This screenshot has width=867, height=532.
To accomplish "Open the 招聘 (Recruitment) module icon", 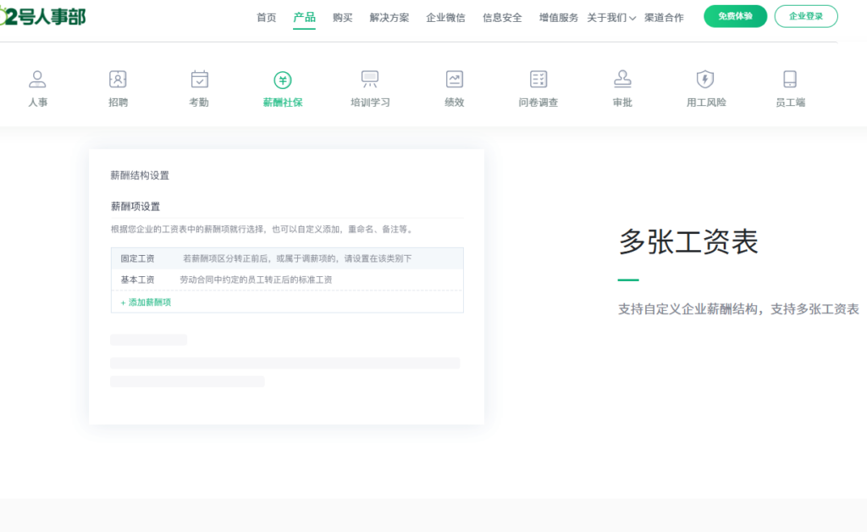I will point(118,85).
